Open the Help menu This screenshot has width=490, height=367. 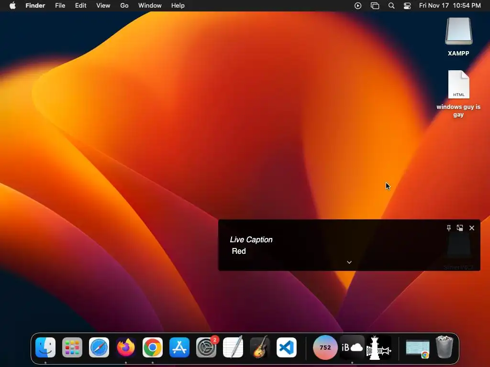[178, 6]
